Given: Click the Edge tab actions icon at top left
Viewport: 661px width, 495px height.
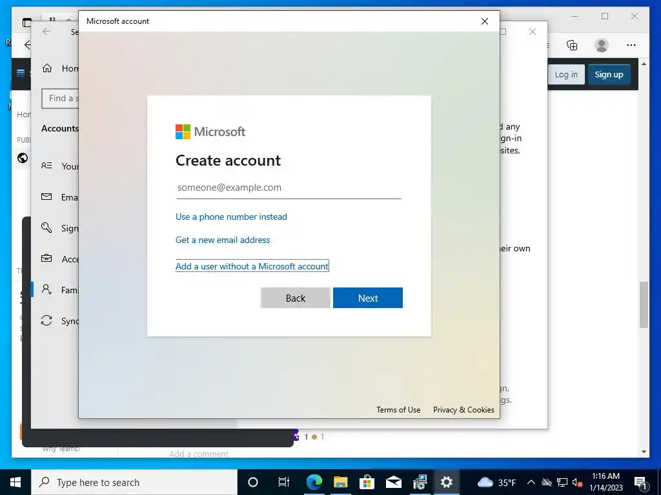Looking at the screenshot, I should 27,23.
